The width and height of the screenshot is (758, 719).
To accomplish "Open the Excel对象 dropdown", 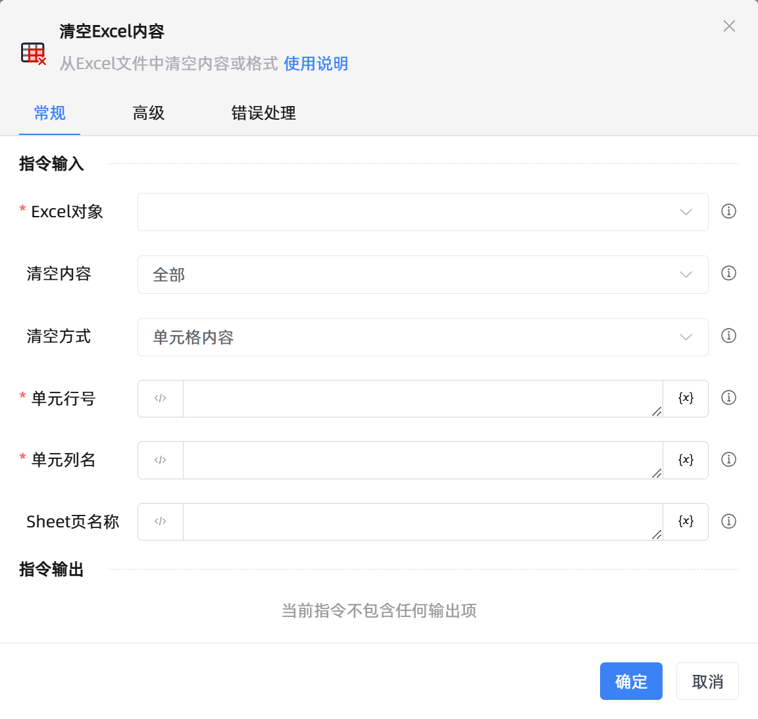I will 422,212.
